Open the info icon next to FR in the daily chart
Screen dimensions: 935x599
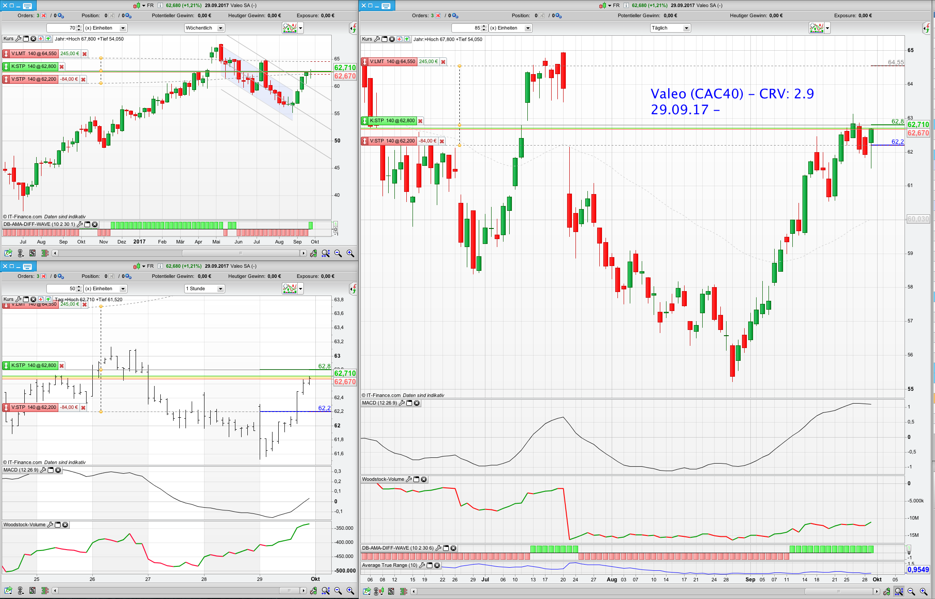click(626, 5)
